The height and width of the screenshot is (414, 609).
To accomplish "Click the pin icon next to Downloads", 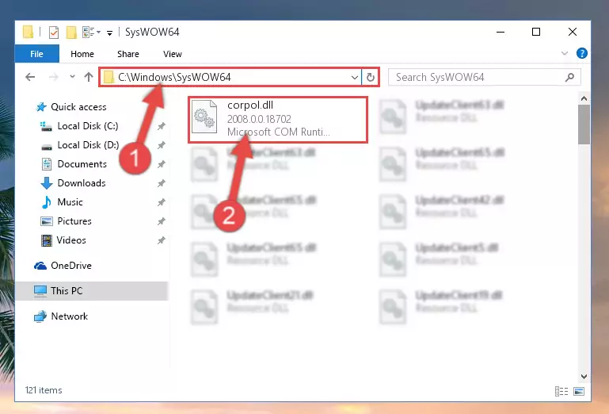I will coord(162,183).
